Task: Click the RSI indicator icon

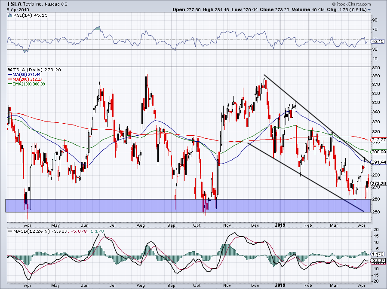Action: click(10, 15)
